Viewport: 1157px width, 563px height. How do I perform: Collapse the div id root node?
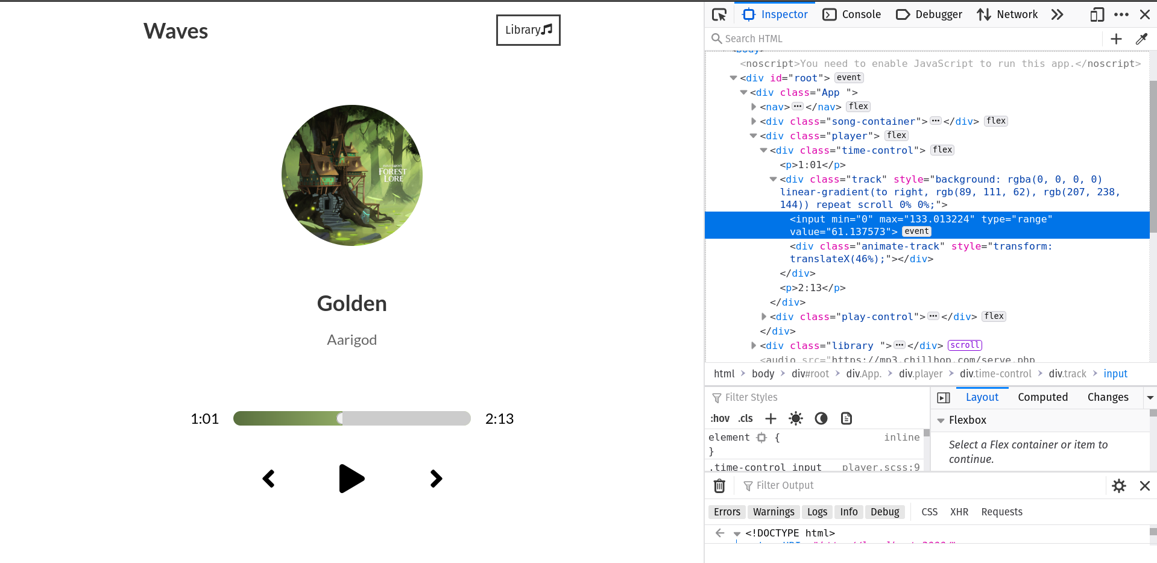click(x=733, y=78)
